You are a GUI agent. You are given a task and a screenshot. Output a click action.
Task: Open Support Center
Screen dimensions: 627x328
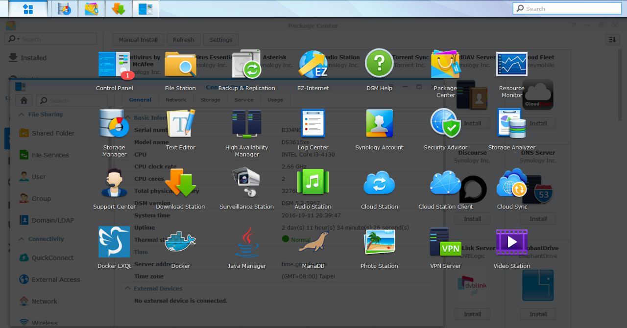pyautogui.click(x=114, y=183)
